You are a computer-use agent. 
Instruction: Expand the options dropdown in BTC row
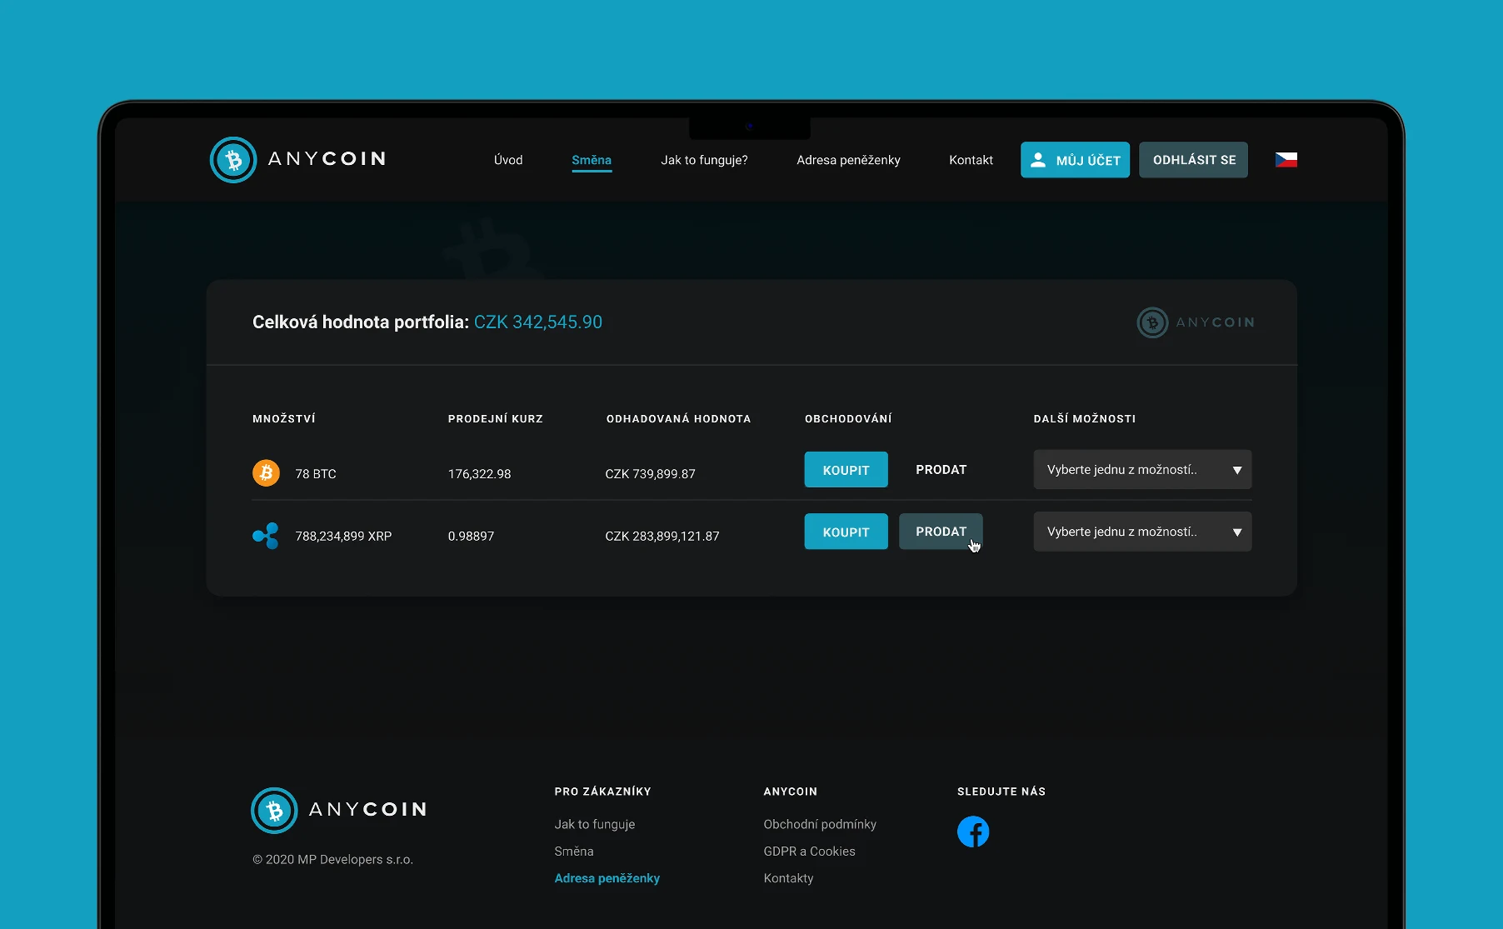pos(1142,470)
